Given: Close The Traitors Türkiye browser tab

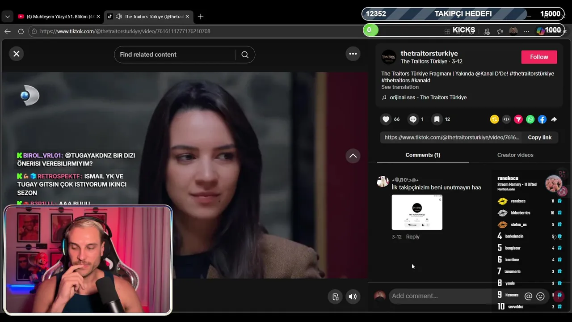Looking at the screenshot, I should click(x=187, y=17).
